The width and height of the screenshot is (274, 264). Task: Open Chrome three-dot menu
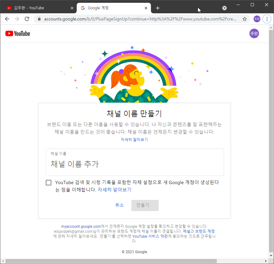coord(267,19)
